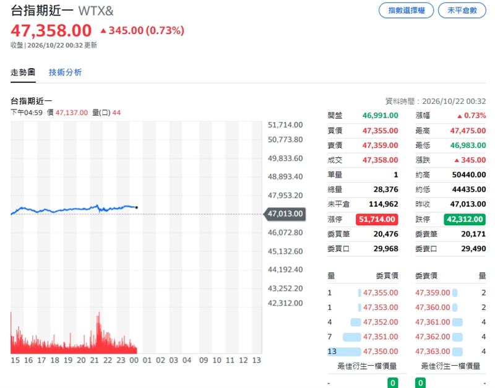
Task: Click the 委賣價 column header
Action: point(426,276)
